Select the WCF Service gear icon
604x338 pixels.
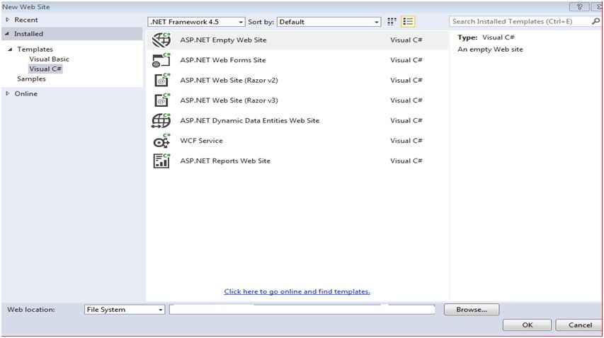coord(161,141)
